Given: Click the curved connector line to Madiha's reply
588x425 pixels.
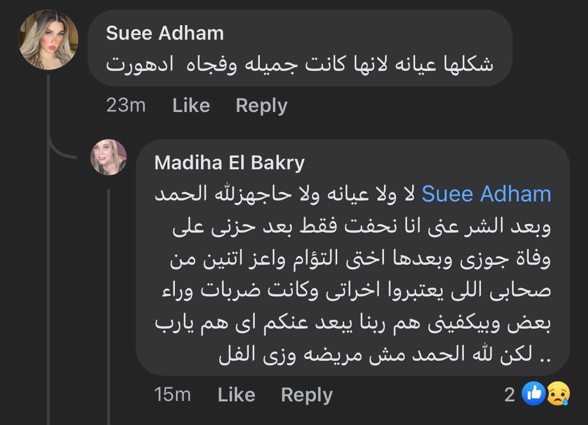Looking at the screenshot, I should (x=60, y=152).
